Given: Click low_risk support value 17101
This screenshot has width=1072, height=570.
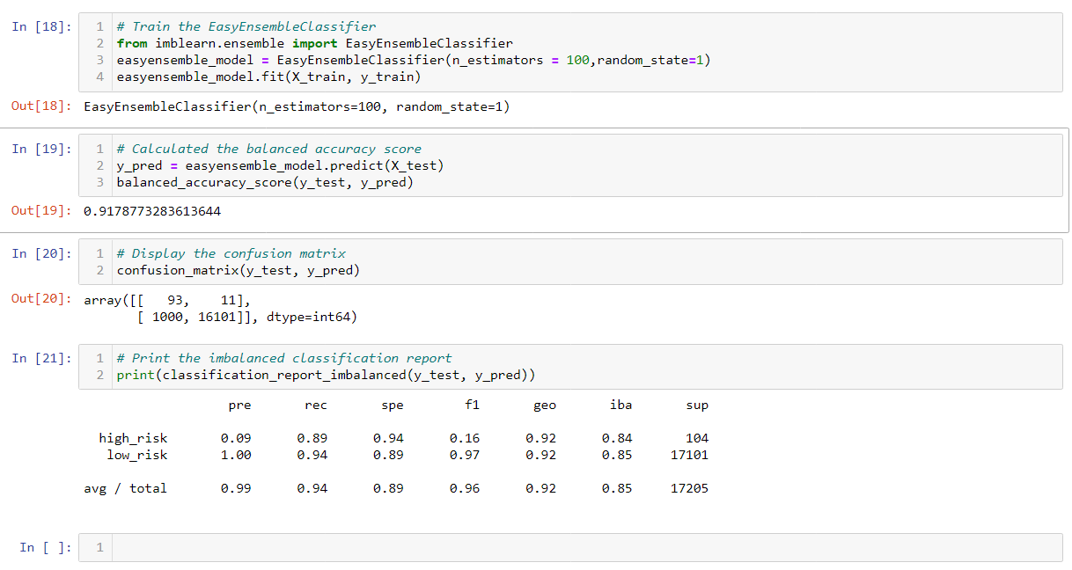Looking at the screenshot, I should click(689, 455).
